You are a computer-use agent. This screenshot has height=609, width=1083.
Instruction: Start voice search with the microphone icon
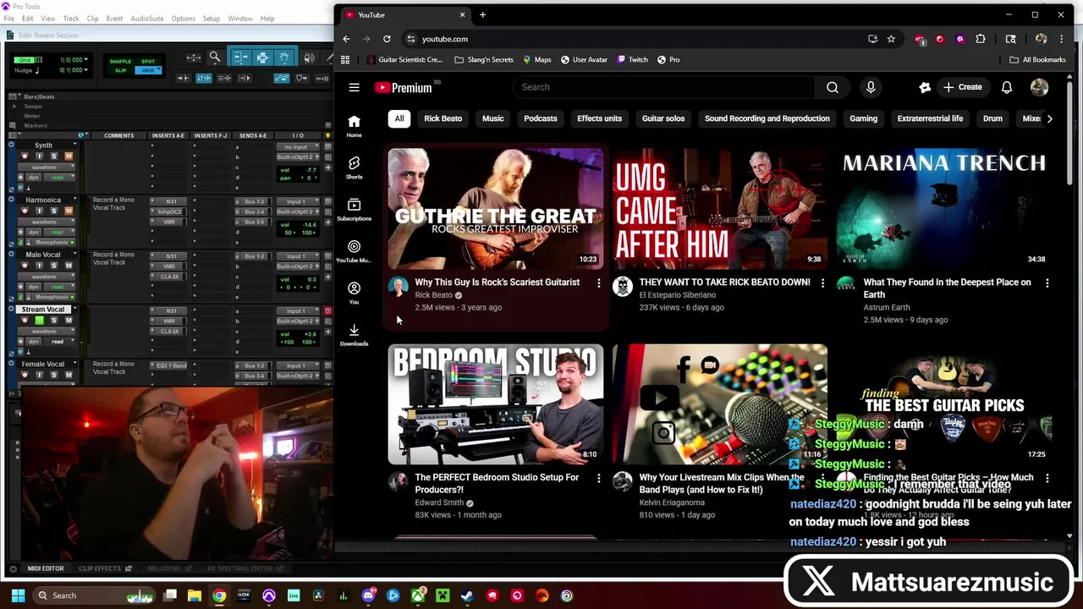pyautogui.click(x=871, y=87)
